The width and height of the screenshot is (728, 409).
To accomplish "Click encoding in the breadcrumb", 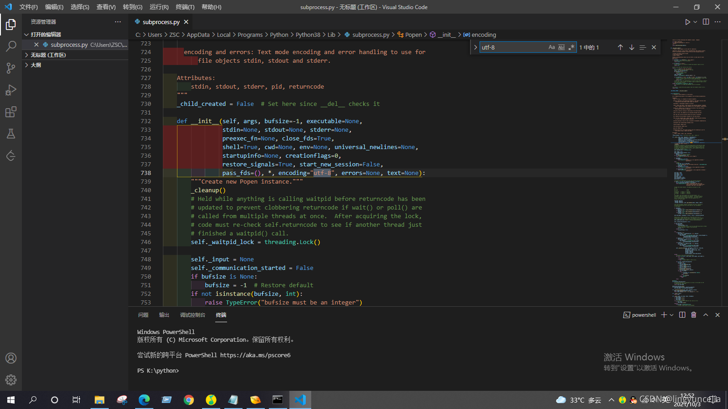I will point(484,35).
